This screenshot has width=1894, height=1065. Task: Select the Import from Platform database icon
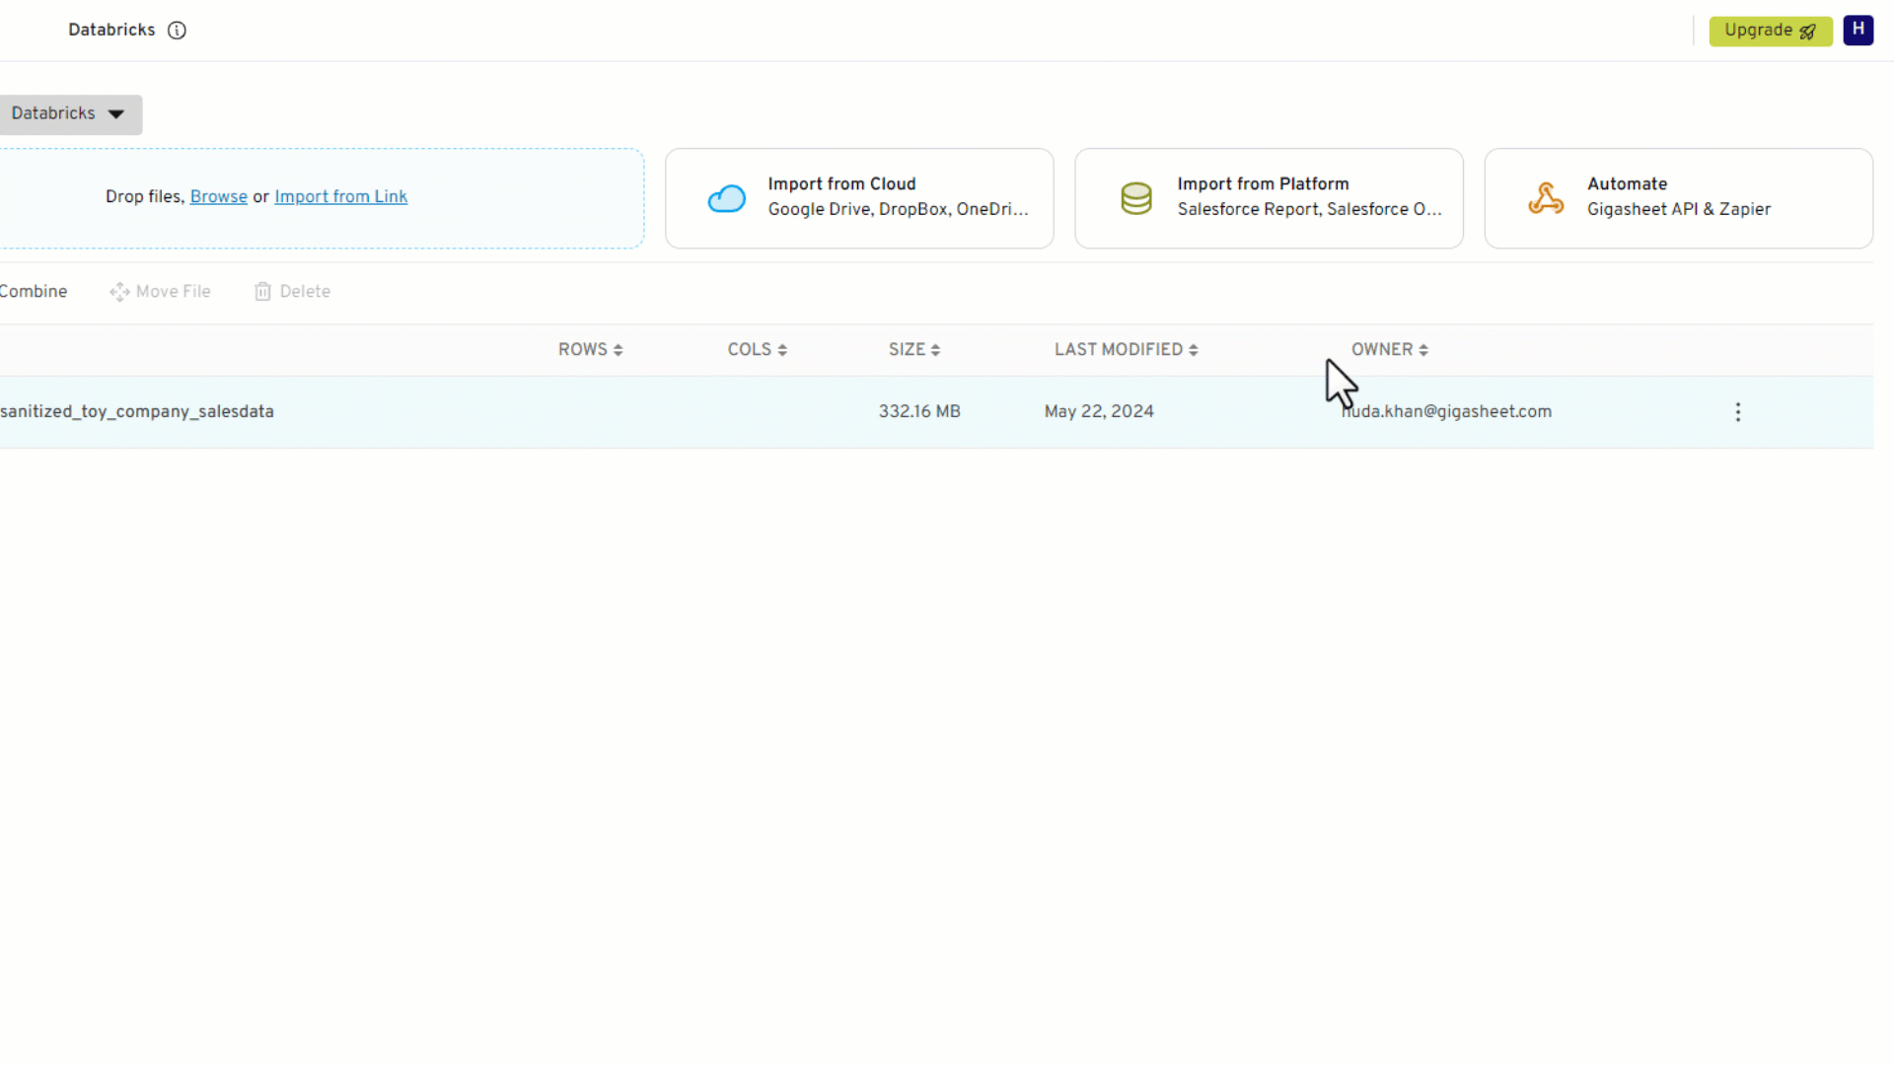pyautogui.click(x=1136, y=197)
